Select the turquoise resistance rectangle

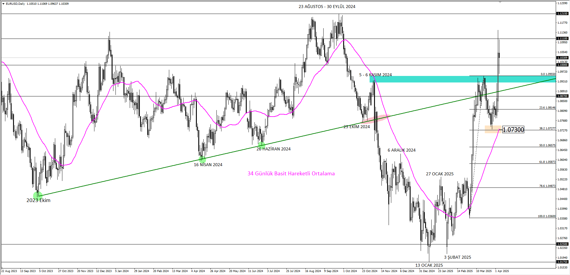tap(462, 79)
